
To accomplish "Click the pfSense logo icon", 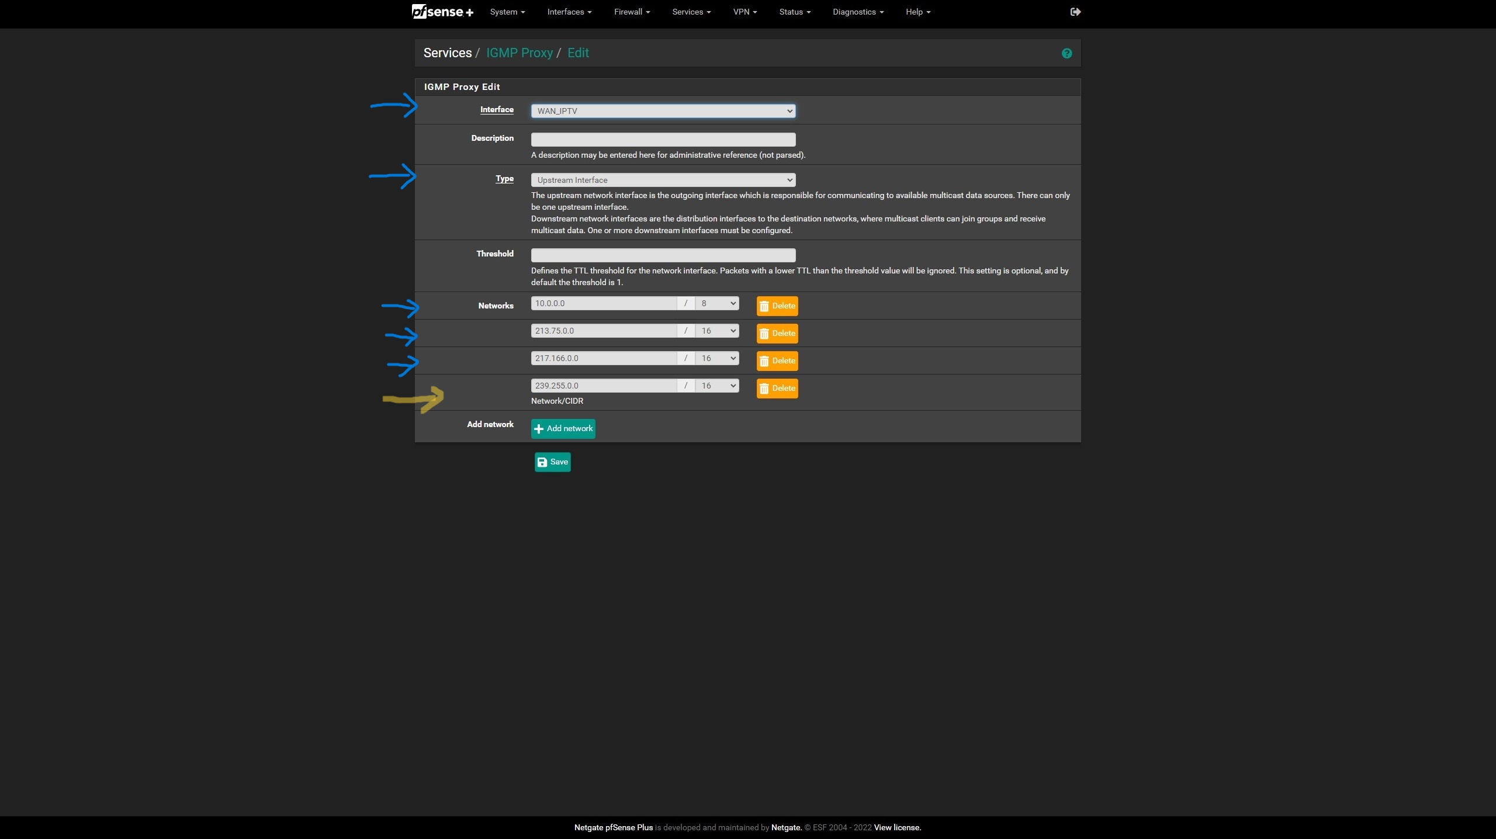I will pos(442,12).
